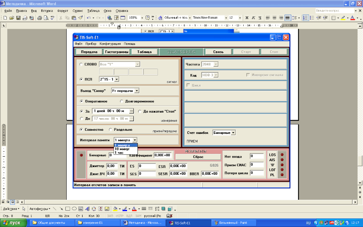Open the ПСП 2^15-1 dropdown

pos(117,79)
